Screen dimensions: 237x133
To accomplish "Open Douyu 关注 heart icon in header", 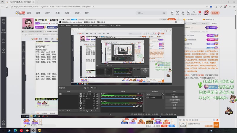I will point(177,13).
